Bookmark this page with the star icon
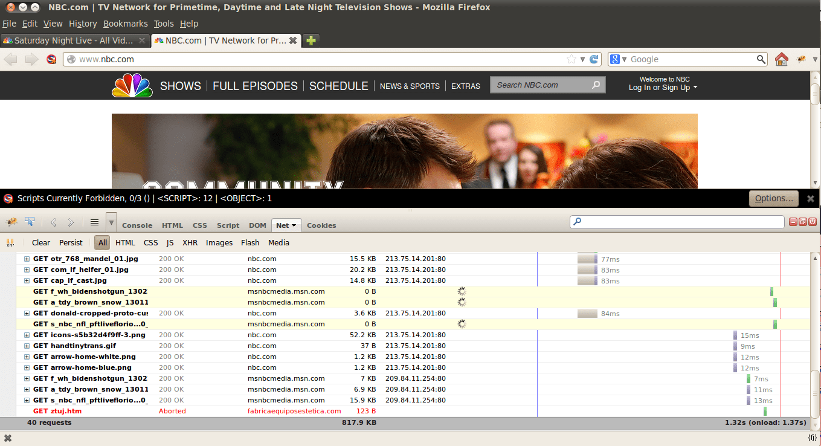The image size is (821, 446). click(x=571, y=59)
